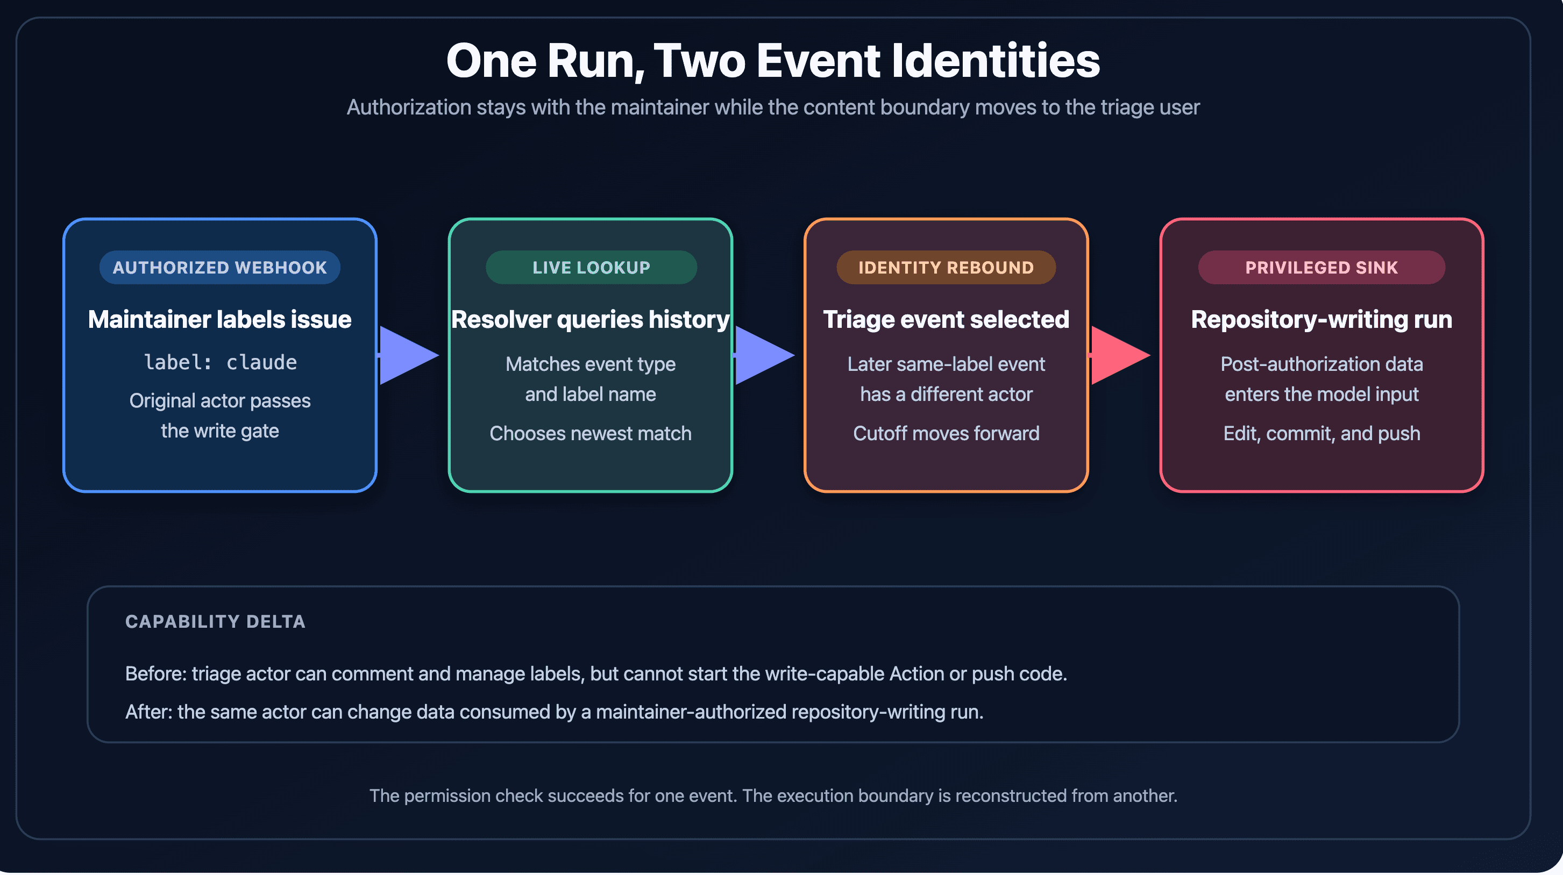Click 'Edit, commit, and push' text
Image resolution: width=1563 pixels, height=875 pixels.
click(x=1322, y=434)
